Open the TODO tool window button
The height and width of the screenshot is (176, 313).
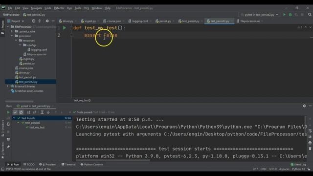pos(29,164)
